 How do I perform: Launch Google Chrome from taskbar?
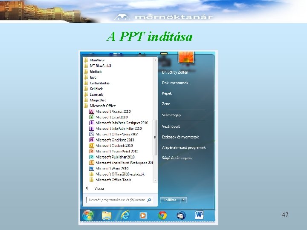[x=162, y=216]
